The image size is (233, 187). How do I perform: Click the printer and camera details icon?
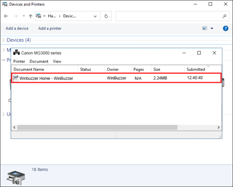pyautogui.click(x=16, y=178)
